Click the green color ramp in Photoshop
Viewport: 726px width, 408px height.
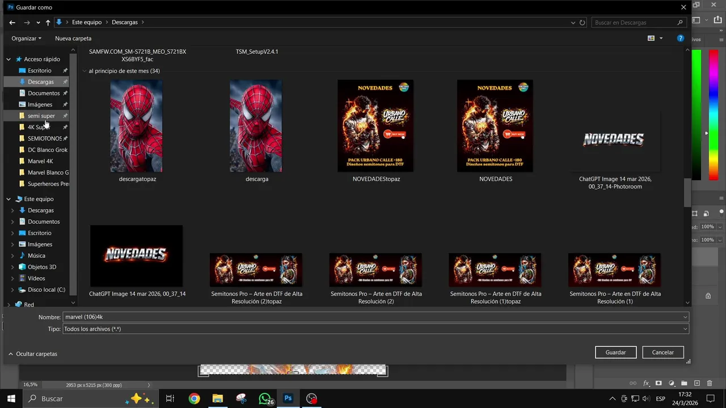[697, 115]
